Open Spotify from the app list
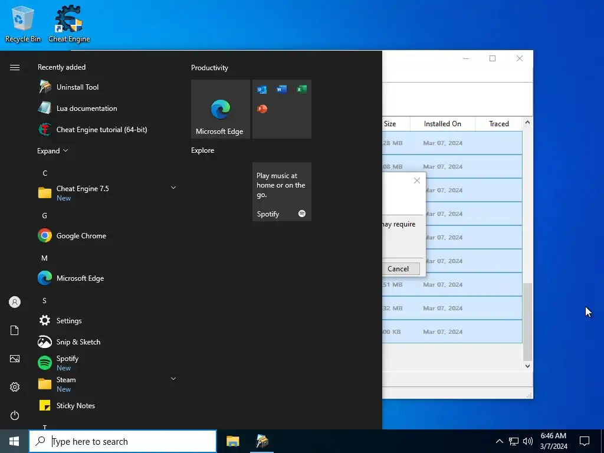The image size is (604, 453). click(107, 363)
